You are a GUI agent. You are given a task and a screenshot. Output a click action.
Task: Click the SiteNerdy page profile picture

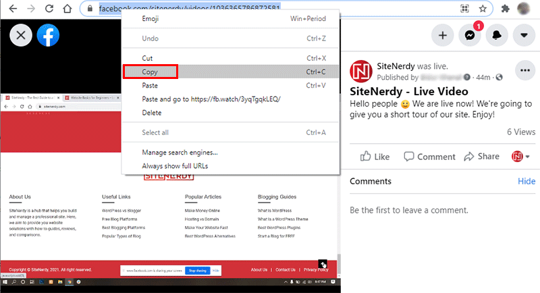[361, 72]
